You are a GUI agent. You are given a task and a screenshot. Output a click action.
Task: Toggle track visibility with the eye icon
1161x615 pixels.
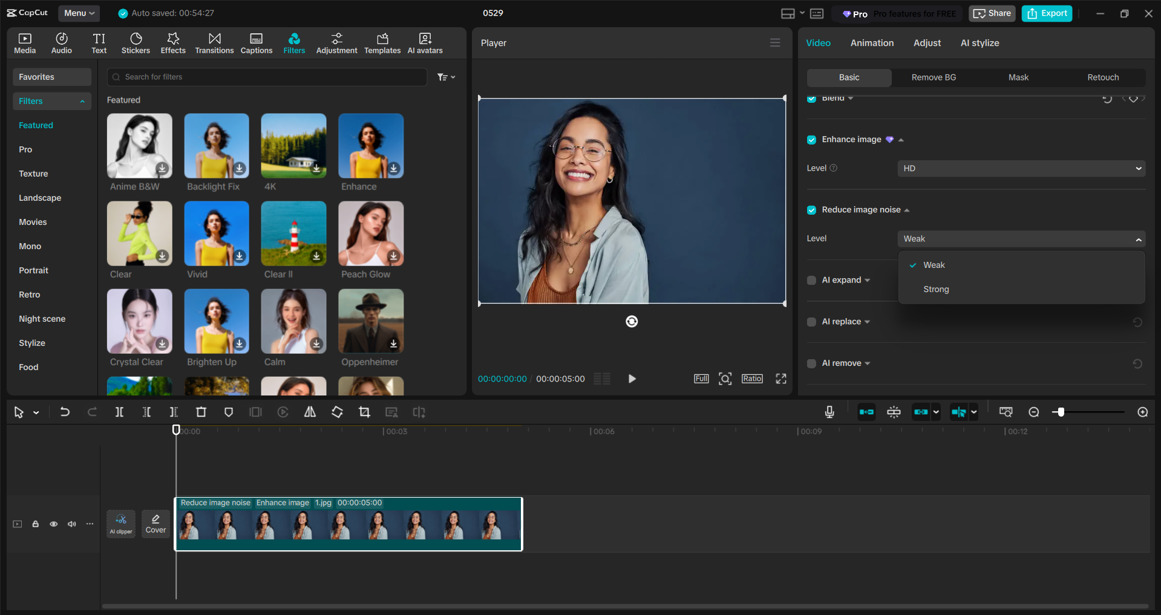54,524
